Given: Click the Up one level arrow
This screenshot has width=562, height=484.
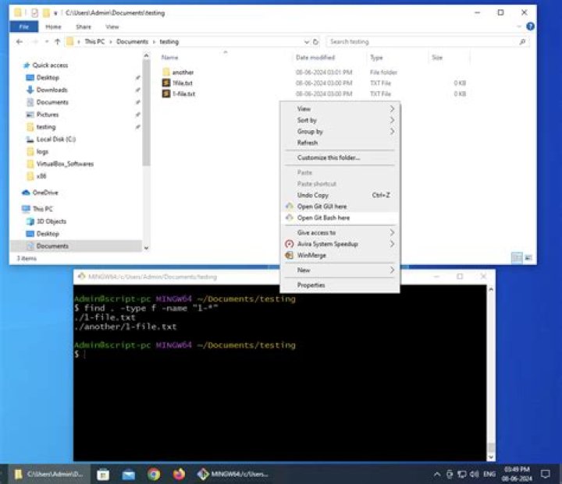Looking at the screenshot, I should coord(57,42).
